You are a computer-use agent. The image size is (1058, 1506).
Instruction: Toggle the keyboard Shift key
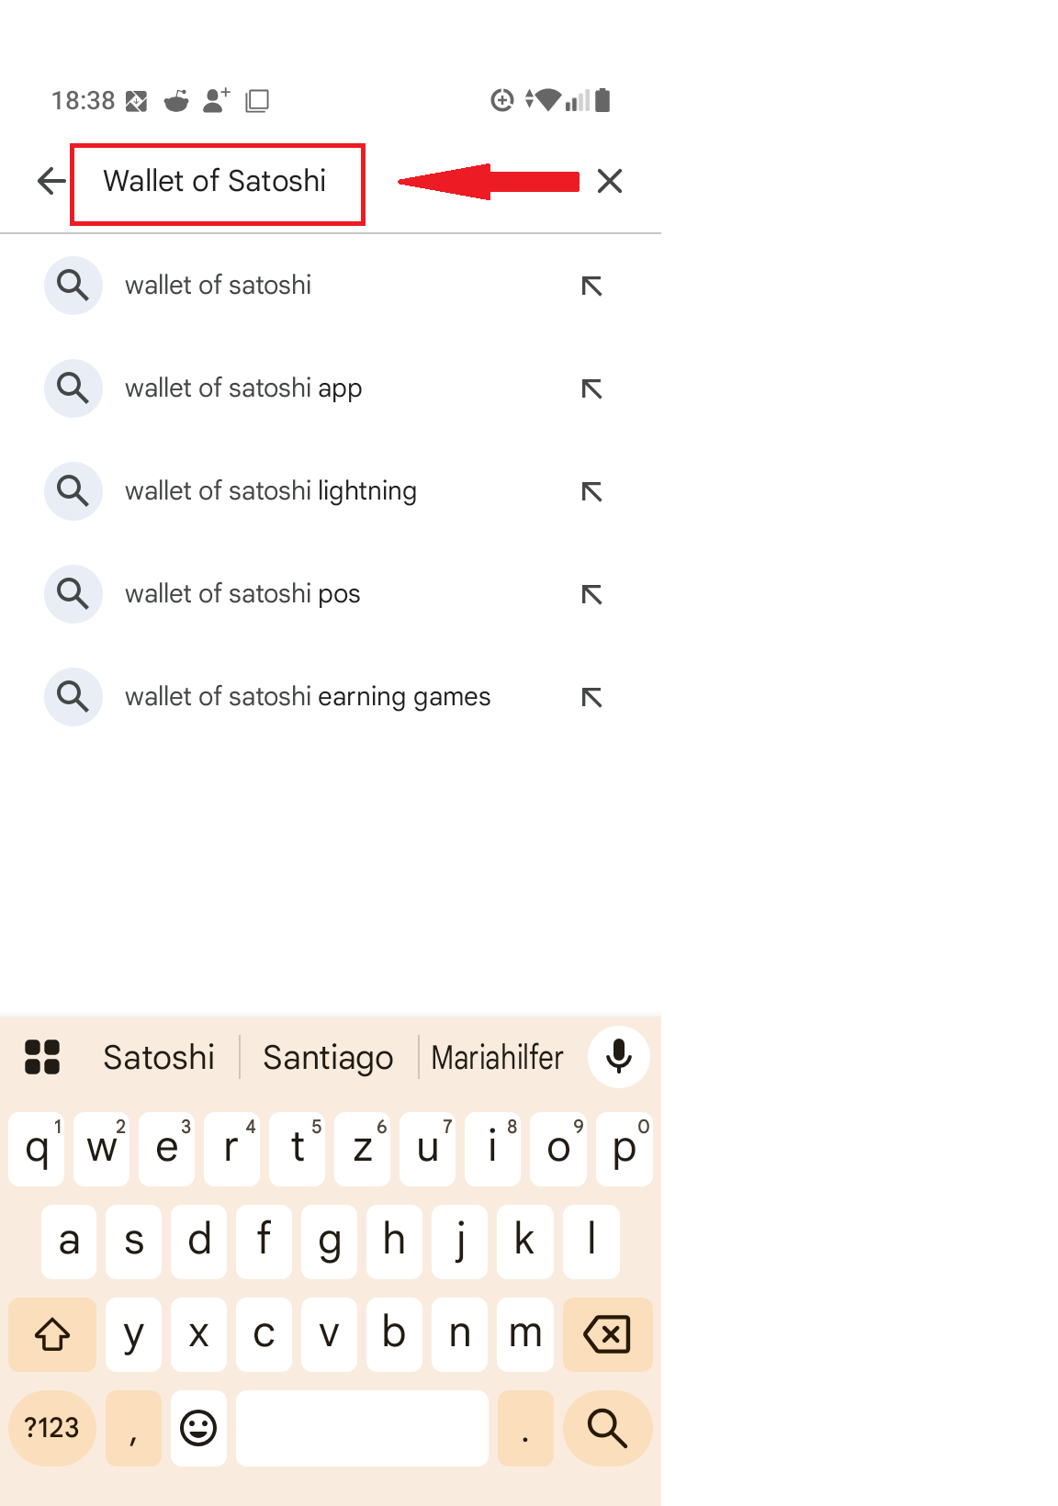(x=52, y=1334)
